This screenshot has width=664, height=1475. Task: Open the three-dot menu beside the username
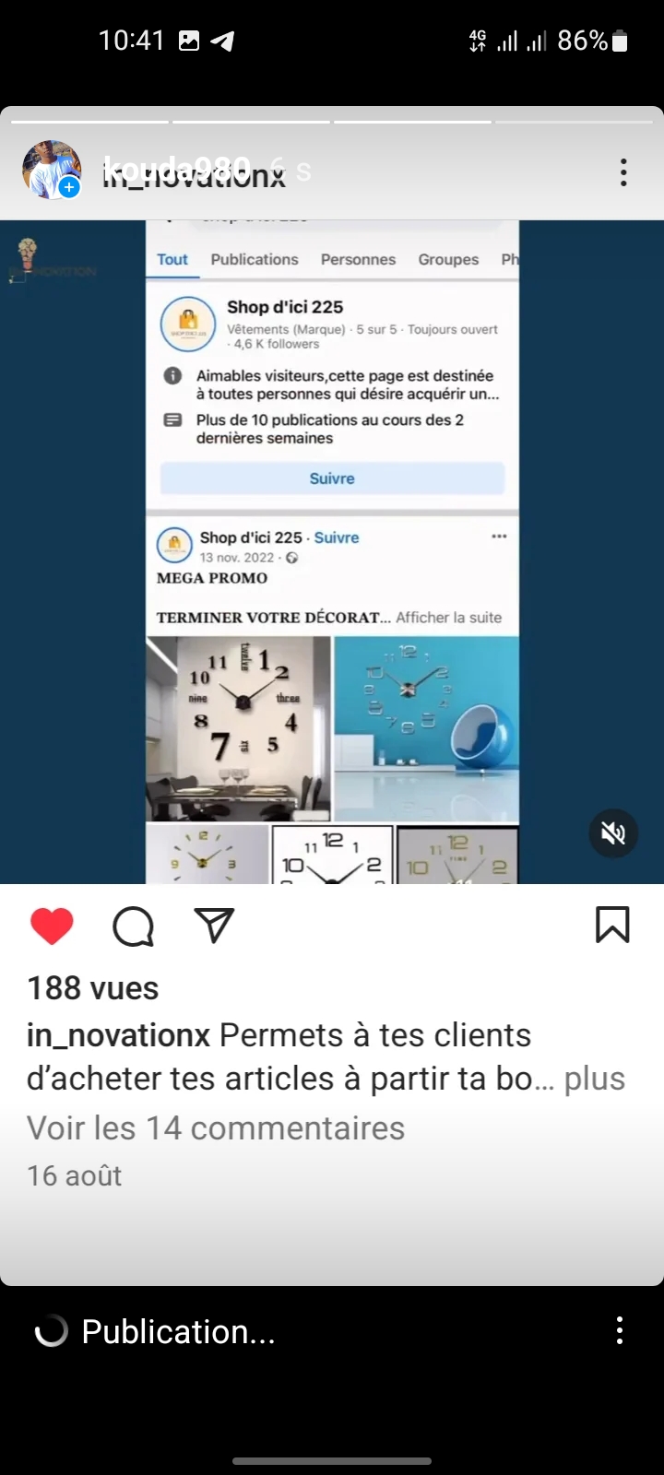pyautogui.click(x=624, y=172)
